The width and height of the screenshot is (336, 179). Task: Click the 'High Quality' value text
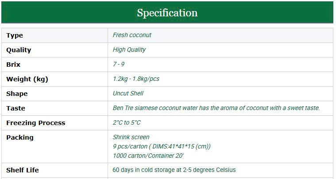[x=129, y=50]
